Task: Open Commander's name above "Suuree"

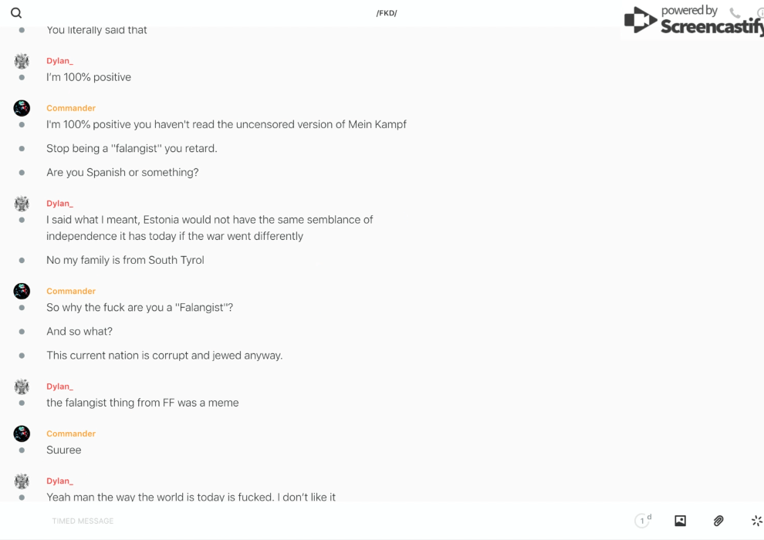Action: pyautogui.click(x=71, y=434)
